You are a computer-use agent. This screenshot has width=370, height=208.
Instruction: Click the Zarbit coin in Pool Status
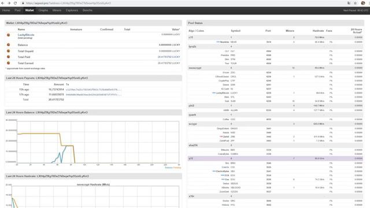click(226, 136)
